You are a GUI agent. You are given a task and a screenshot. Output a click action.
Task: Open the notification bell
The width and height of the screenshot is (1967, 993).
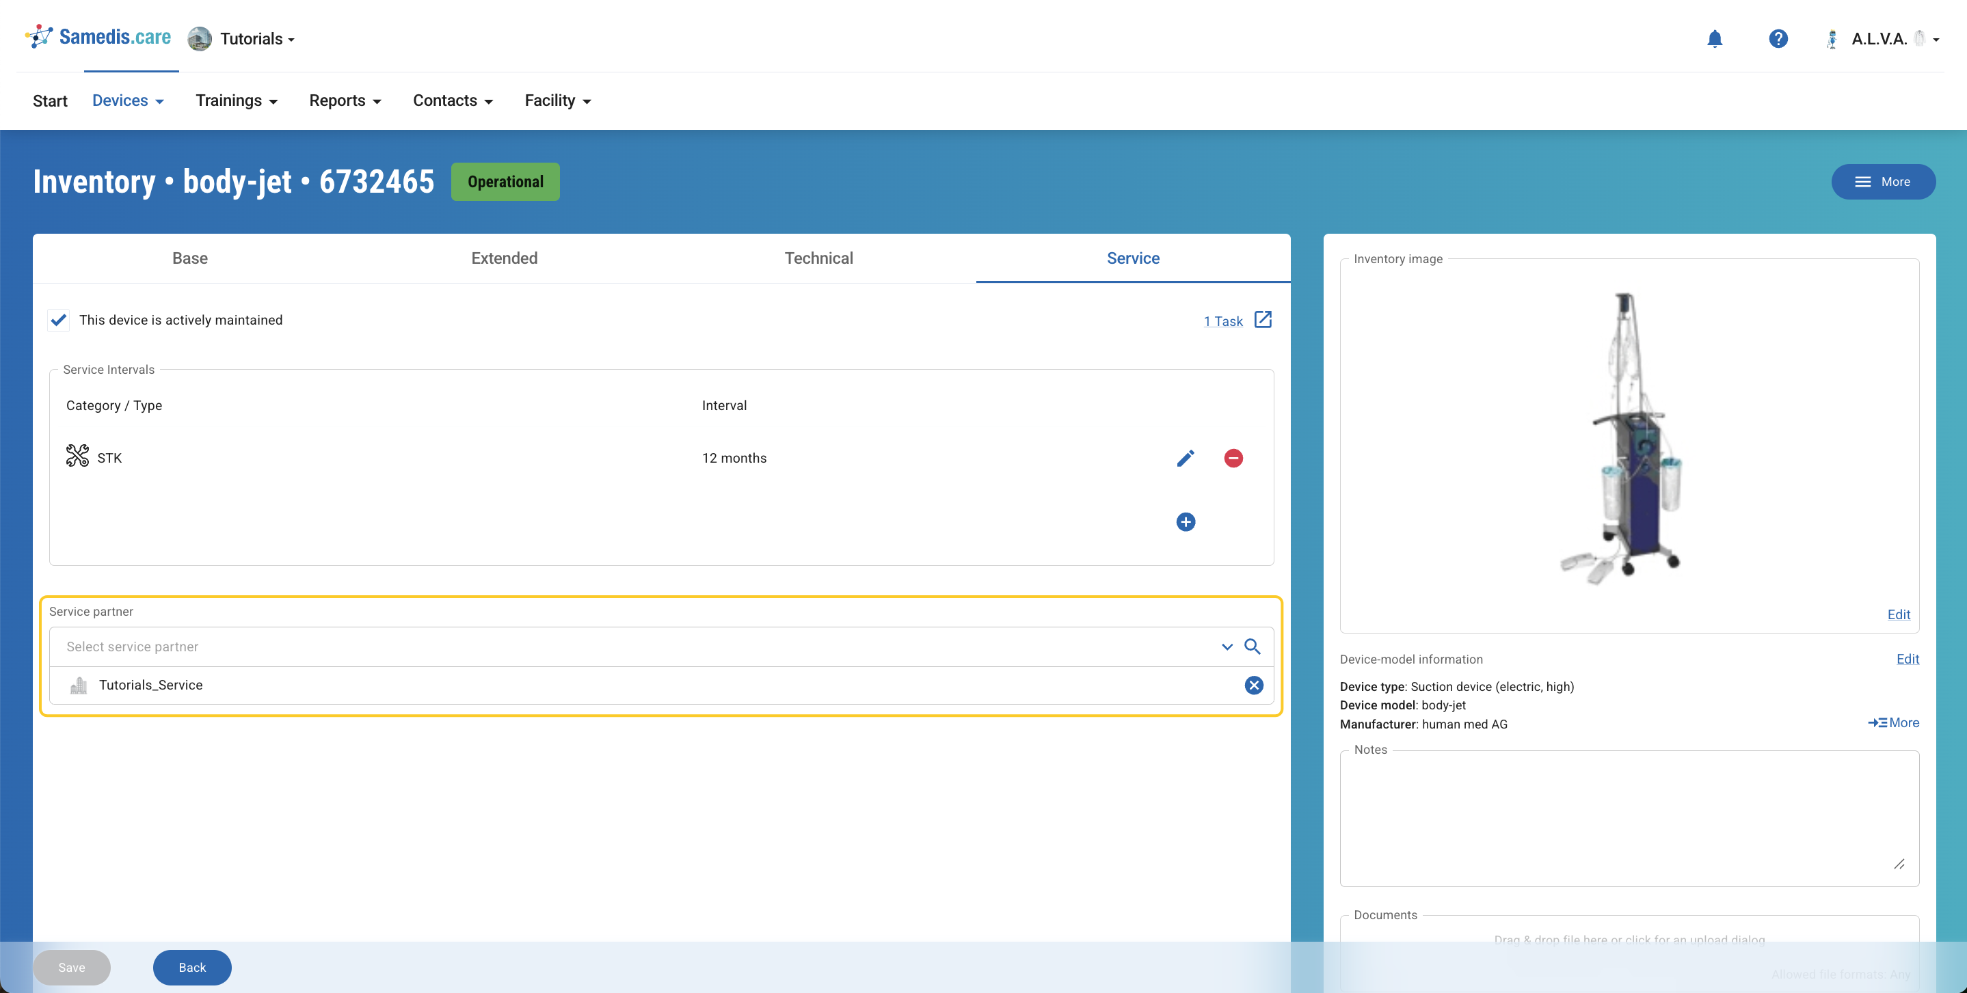tap(1714, 39)
